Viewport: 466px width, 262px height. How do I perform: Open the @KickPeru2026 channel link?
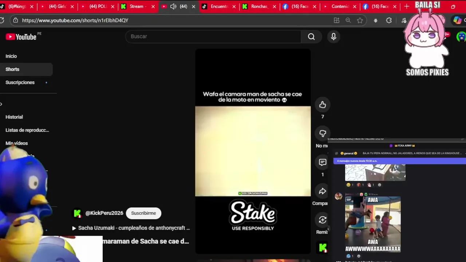tap(104, 213)
